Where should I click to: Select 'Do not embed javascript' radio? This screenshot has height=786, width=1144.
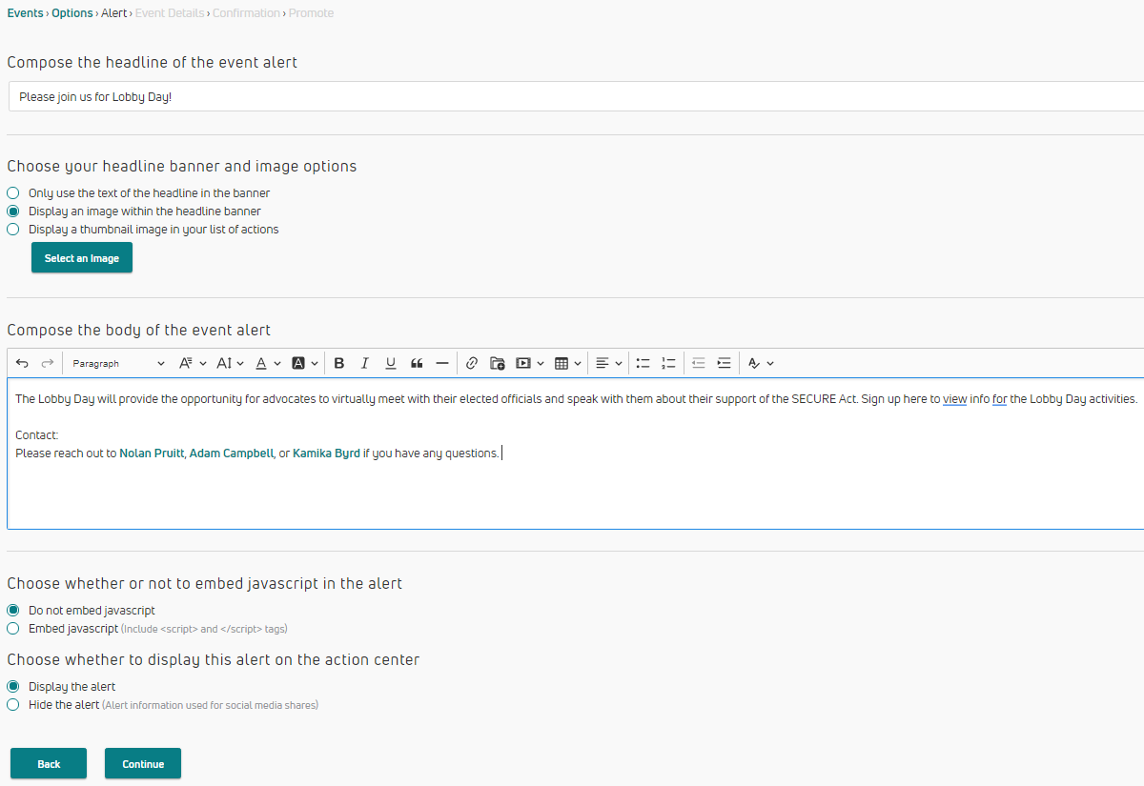tap(13, 611)
